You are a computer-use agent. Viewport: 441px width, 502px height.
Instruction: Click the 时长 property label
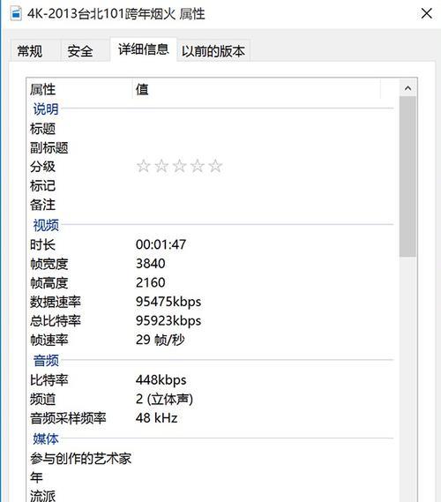(x=42, y=244)
